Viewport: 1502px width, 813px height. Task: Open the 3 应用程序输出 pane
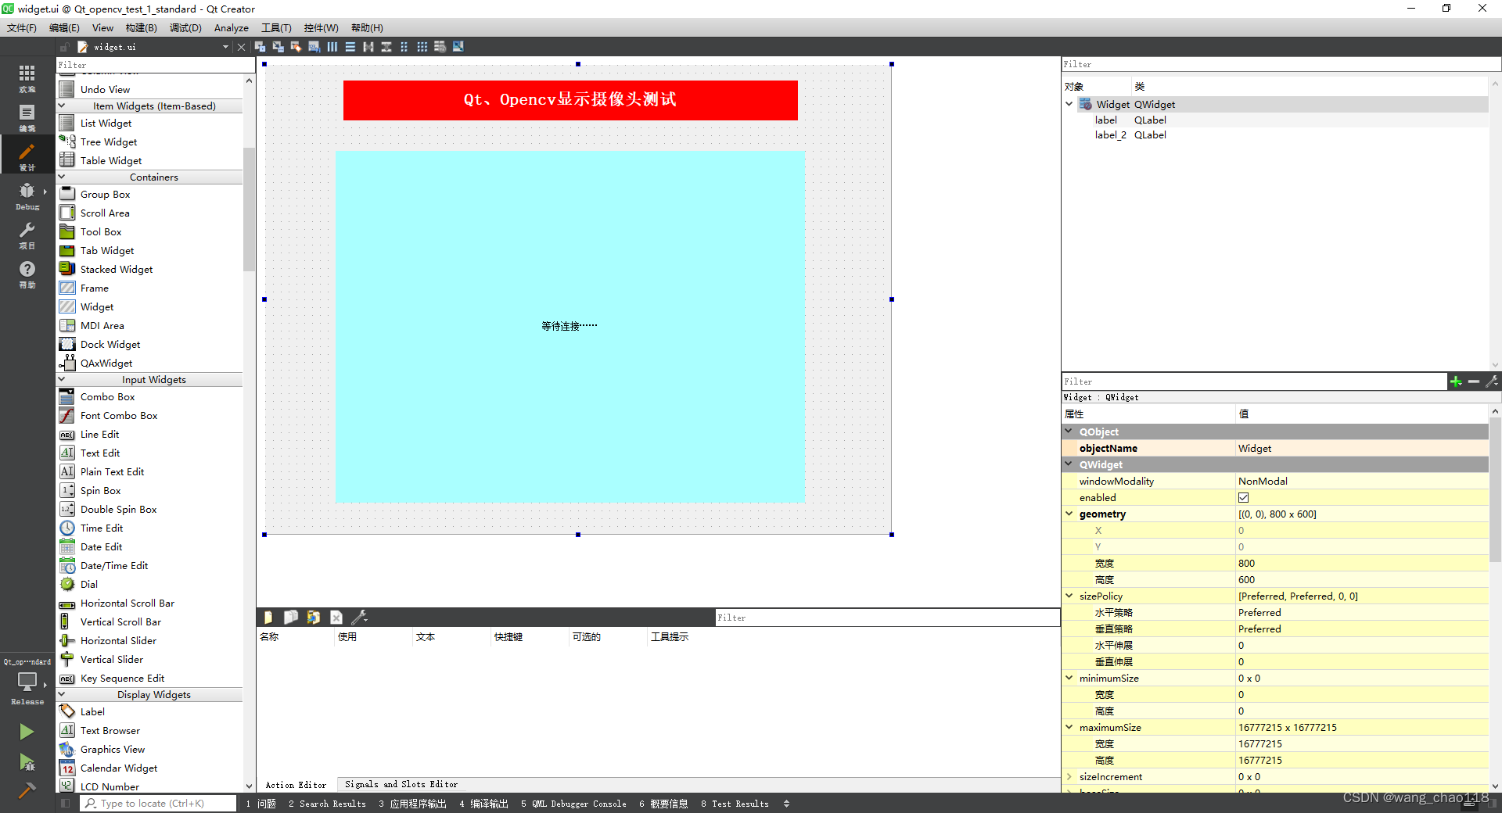point(412,804)
